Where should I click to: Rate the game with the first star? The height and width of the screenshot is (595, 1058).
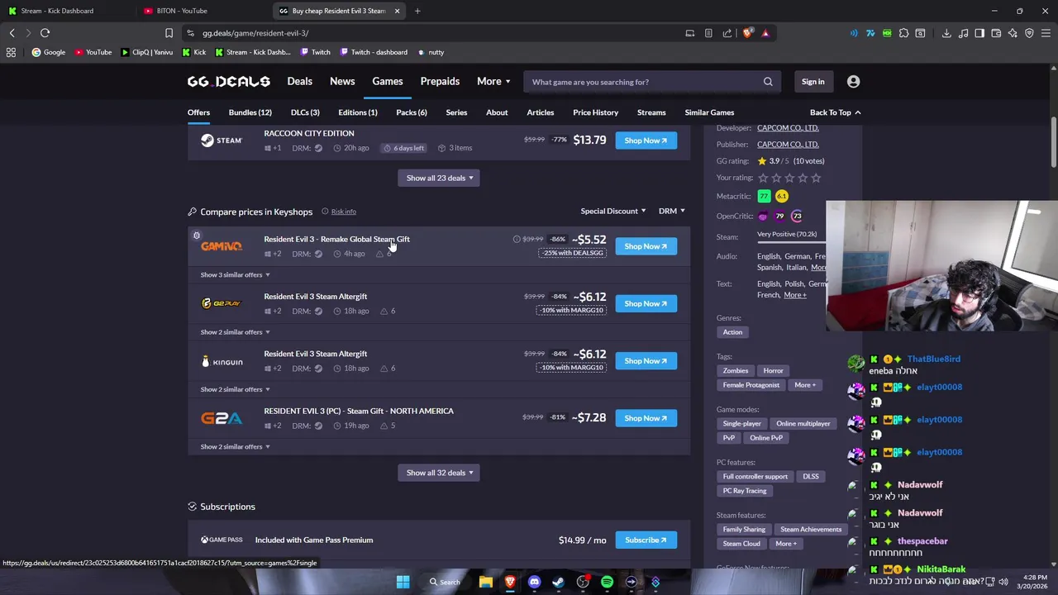click(763, 178)
